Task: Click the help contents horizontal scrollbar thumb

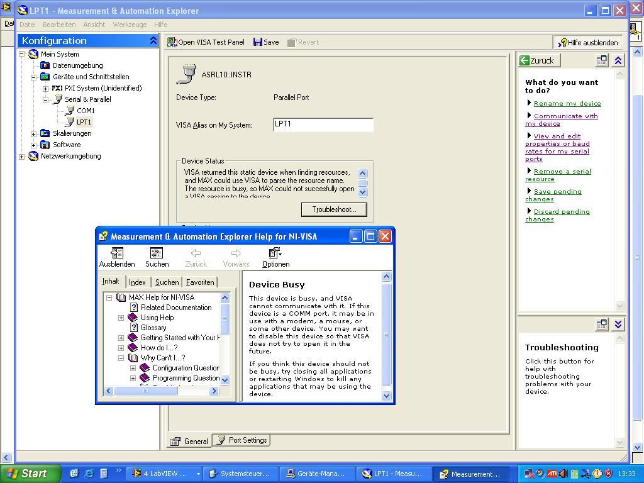Action: pos(146,391)
